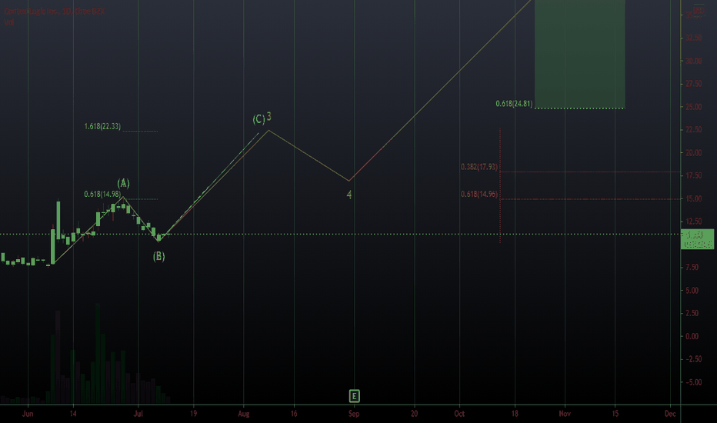Select the (A) wave label
Screen dimensions: 717x423
(123, 183)
